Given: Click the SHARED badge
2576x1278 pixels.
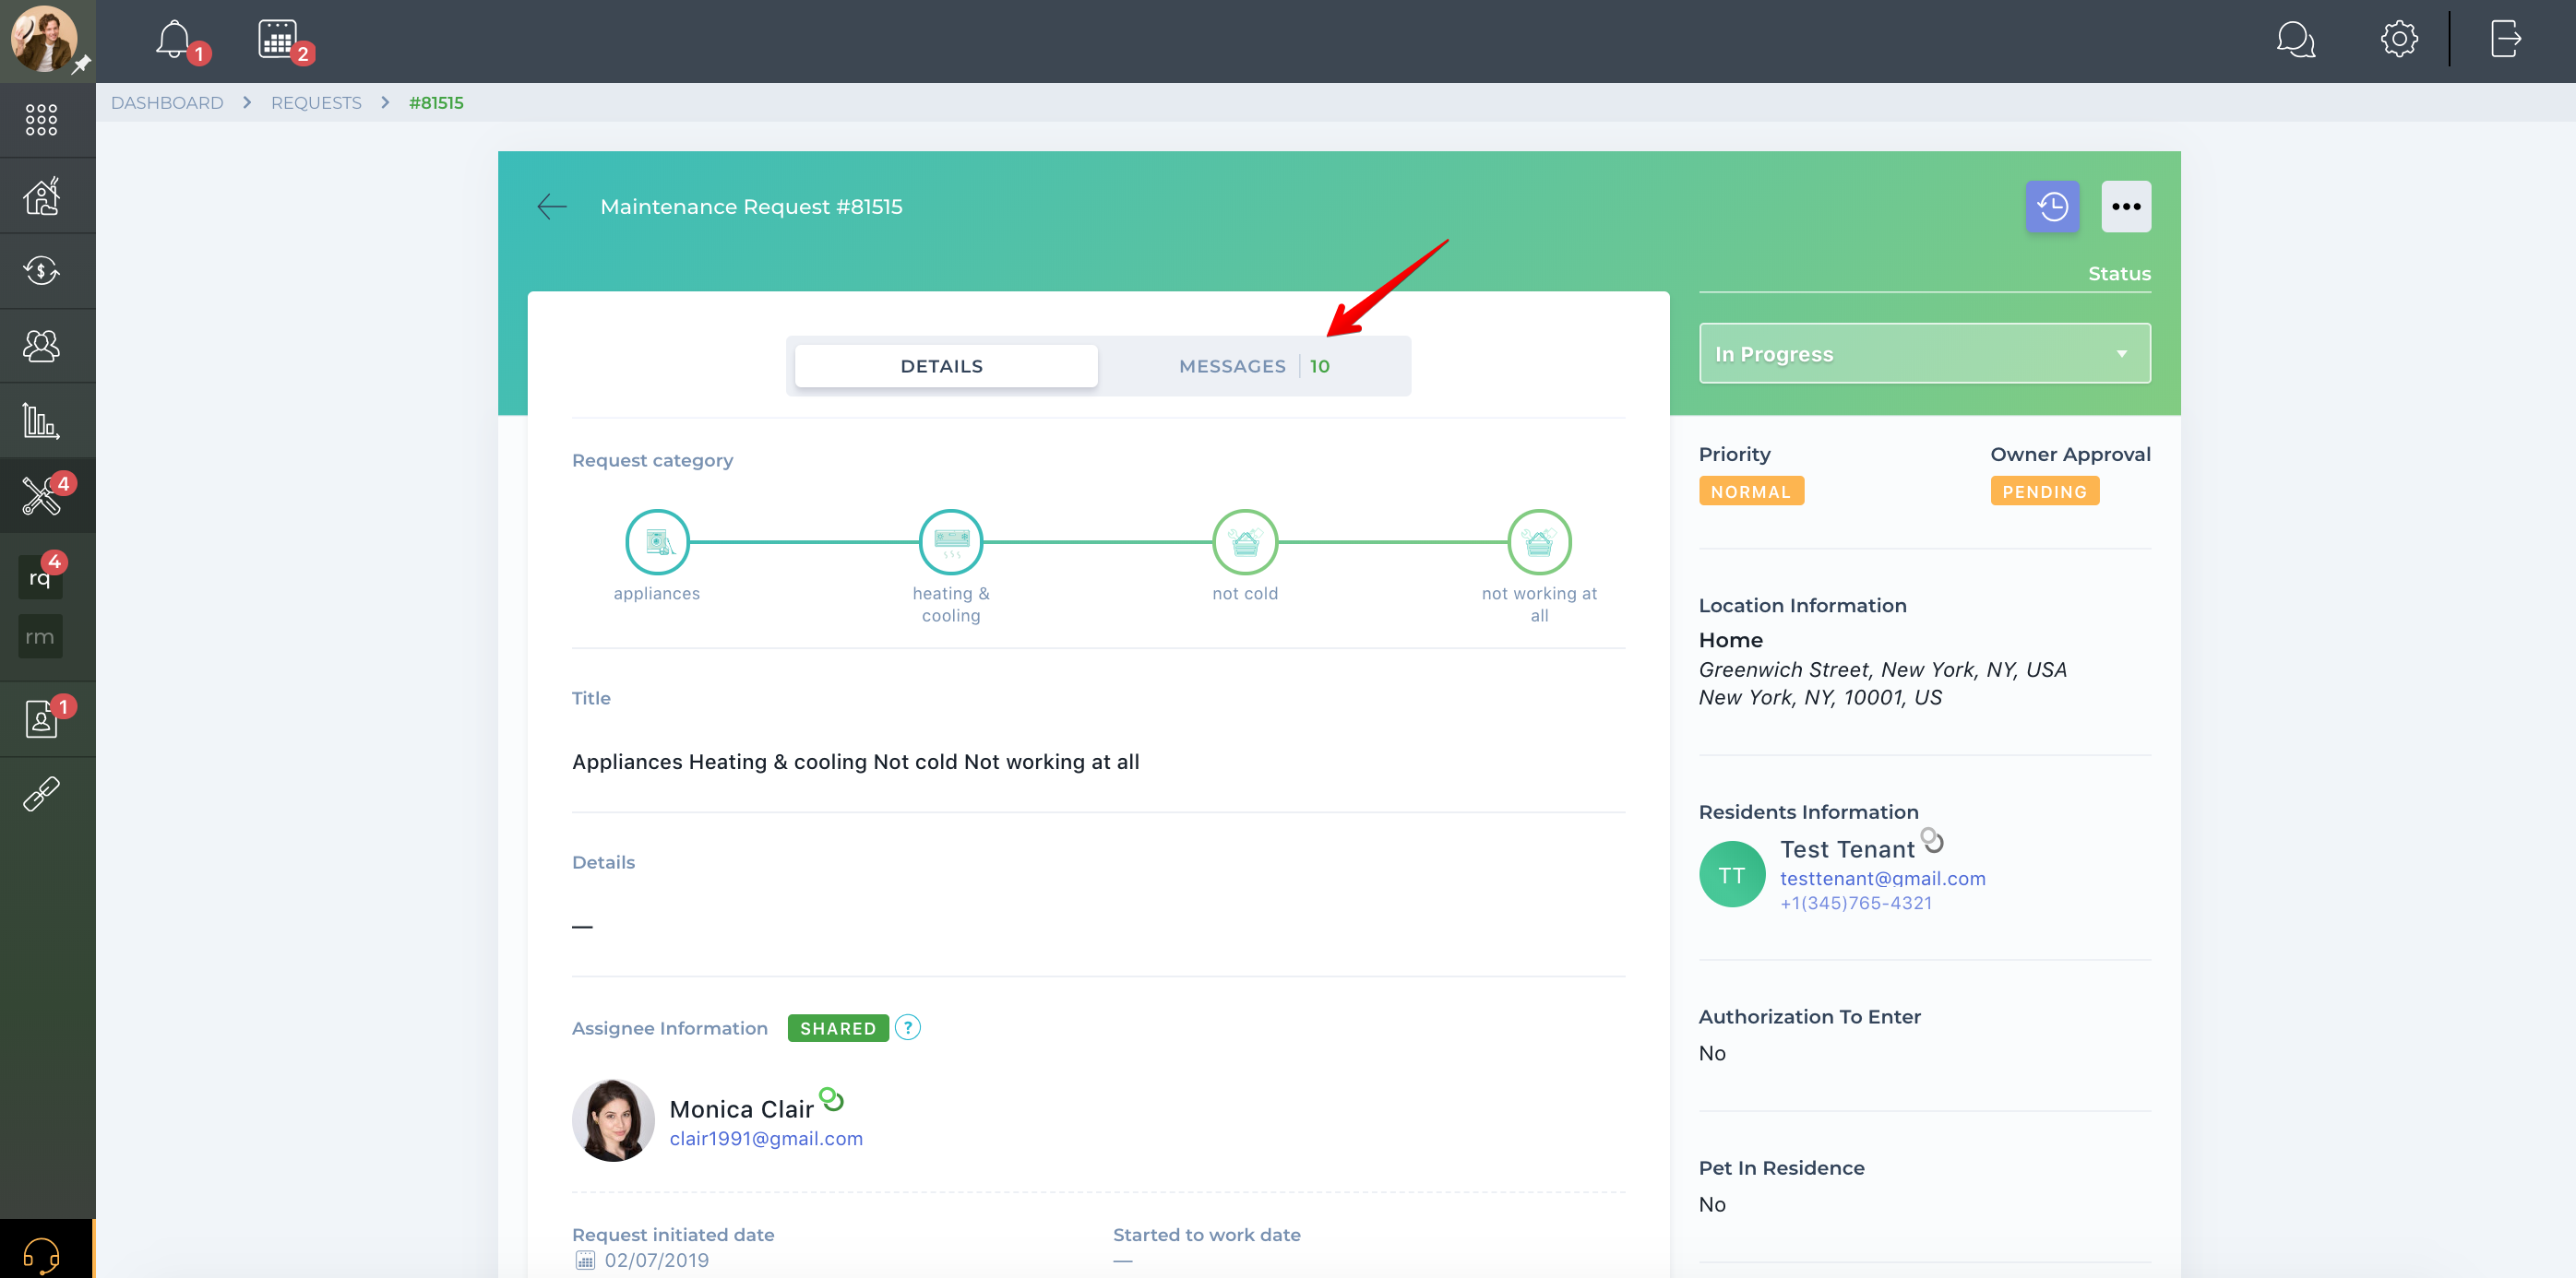Looking at the screenshot, I should tap(838, 1028).
